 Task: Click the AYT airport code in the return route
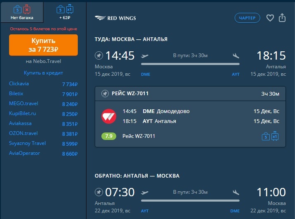tap(145, 211)
